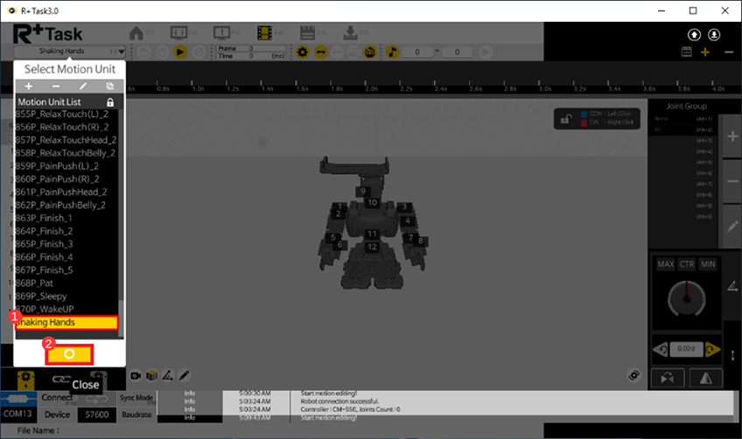The image size is (742, 439).
Task: Click pencil icon to rename motion unit
Action: pos(83,87)
